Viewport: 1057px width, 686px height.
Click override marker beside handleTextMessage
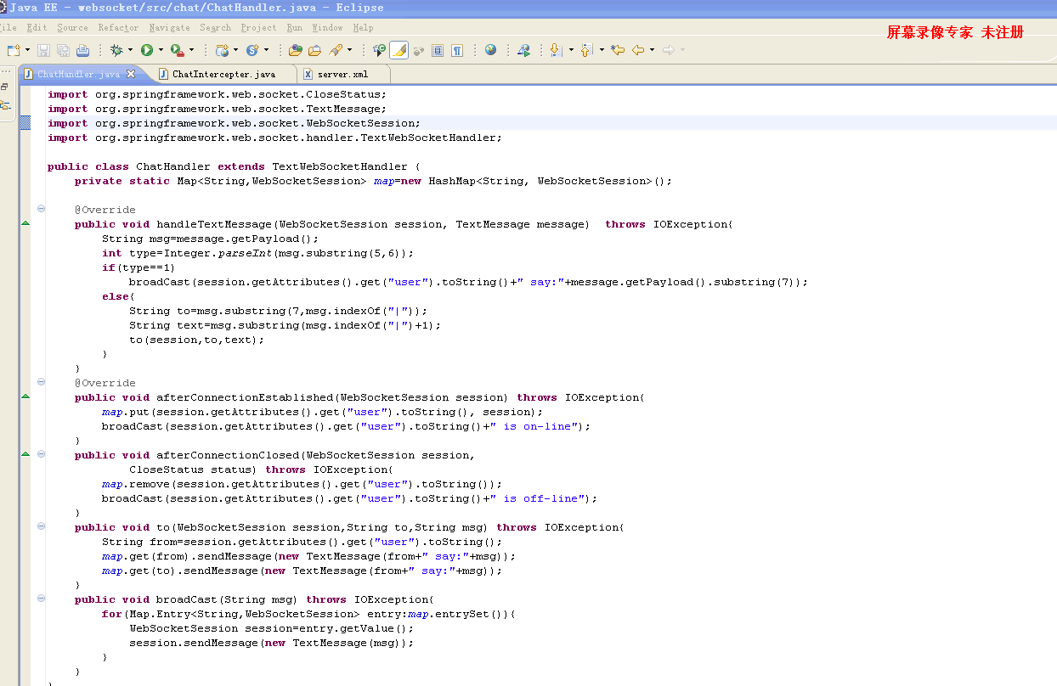click(25, 223)
